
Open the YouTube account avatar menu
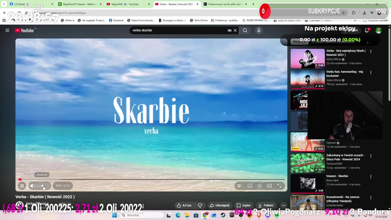pyautogui.click(x=378, y=30)
